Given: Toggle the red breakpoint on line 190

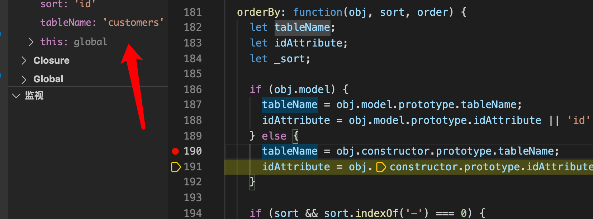Looking at the screenshot, I should click(175, 151).
